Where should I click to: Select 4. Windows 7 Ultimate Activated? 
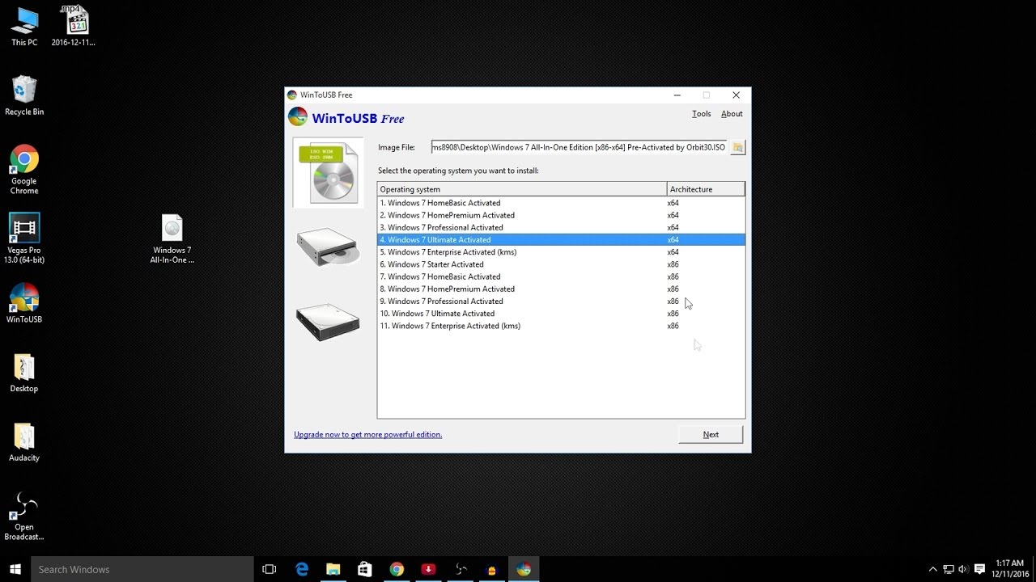point(561,240)
